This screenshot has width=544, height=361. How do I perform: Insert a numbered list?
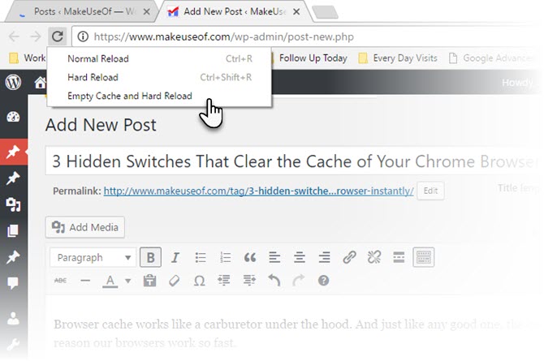point(225,258)
